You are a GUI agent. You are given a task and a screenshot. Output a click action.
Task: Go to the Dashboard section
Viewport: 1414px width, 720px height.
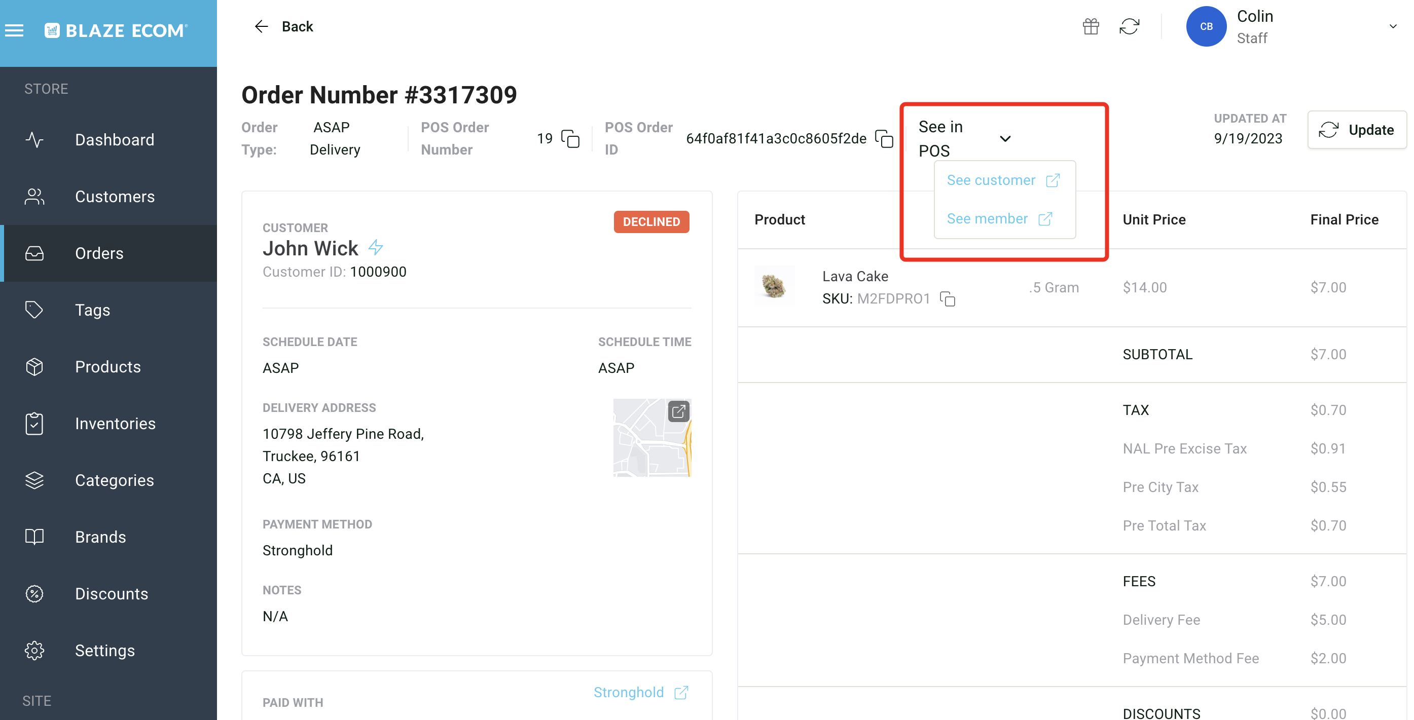pos(114,139)
